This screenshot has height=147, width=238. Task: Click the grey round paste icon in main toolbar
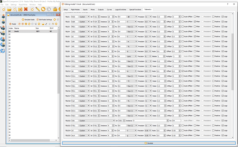[x=49, y=9]
